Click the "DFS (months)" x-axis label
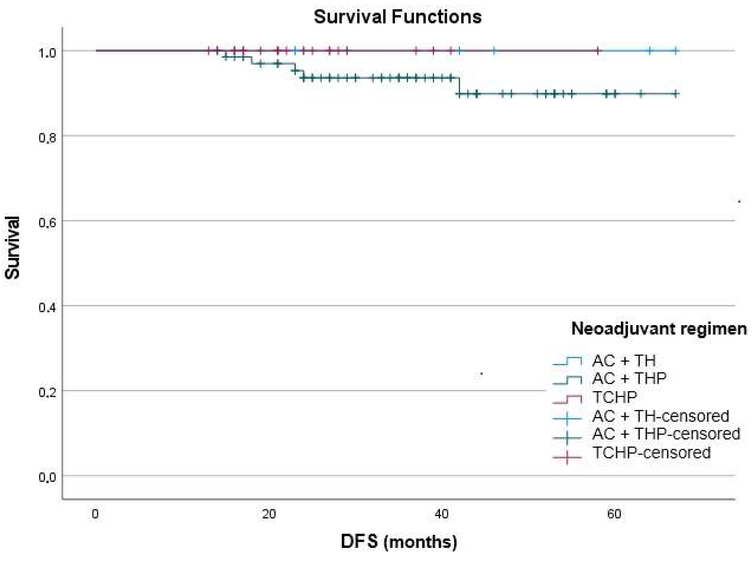This screenshot has height=561, width=755. [x=399, y=541]
